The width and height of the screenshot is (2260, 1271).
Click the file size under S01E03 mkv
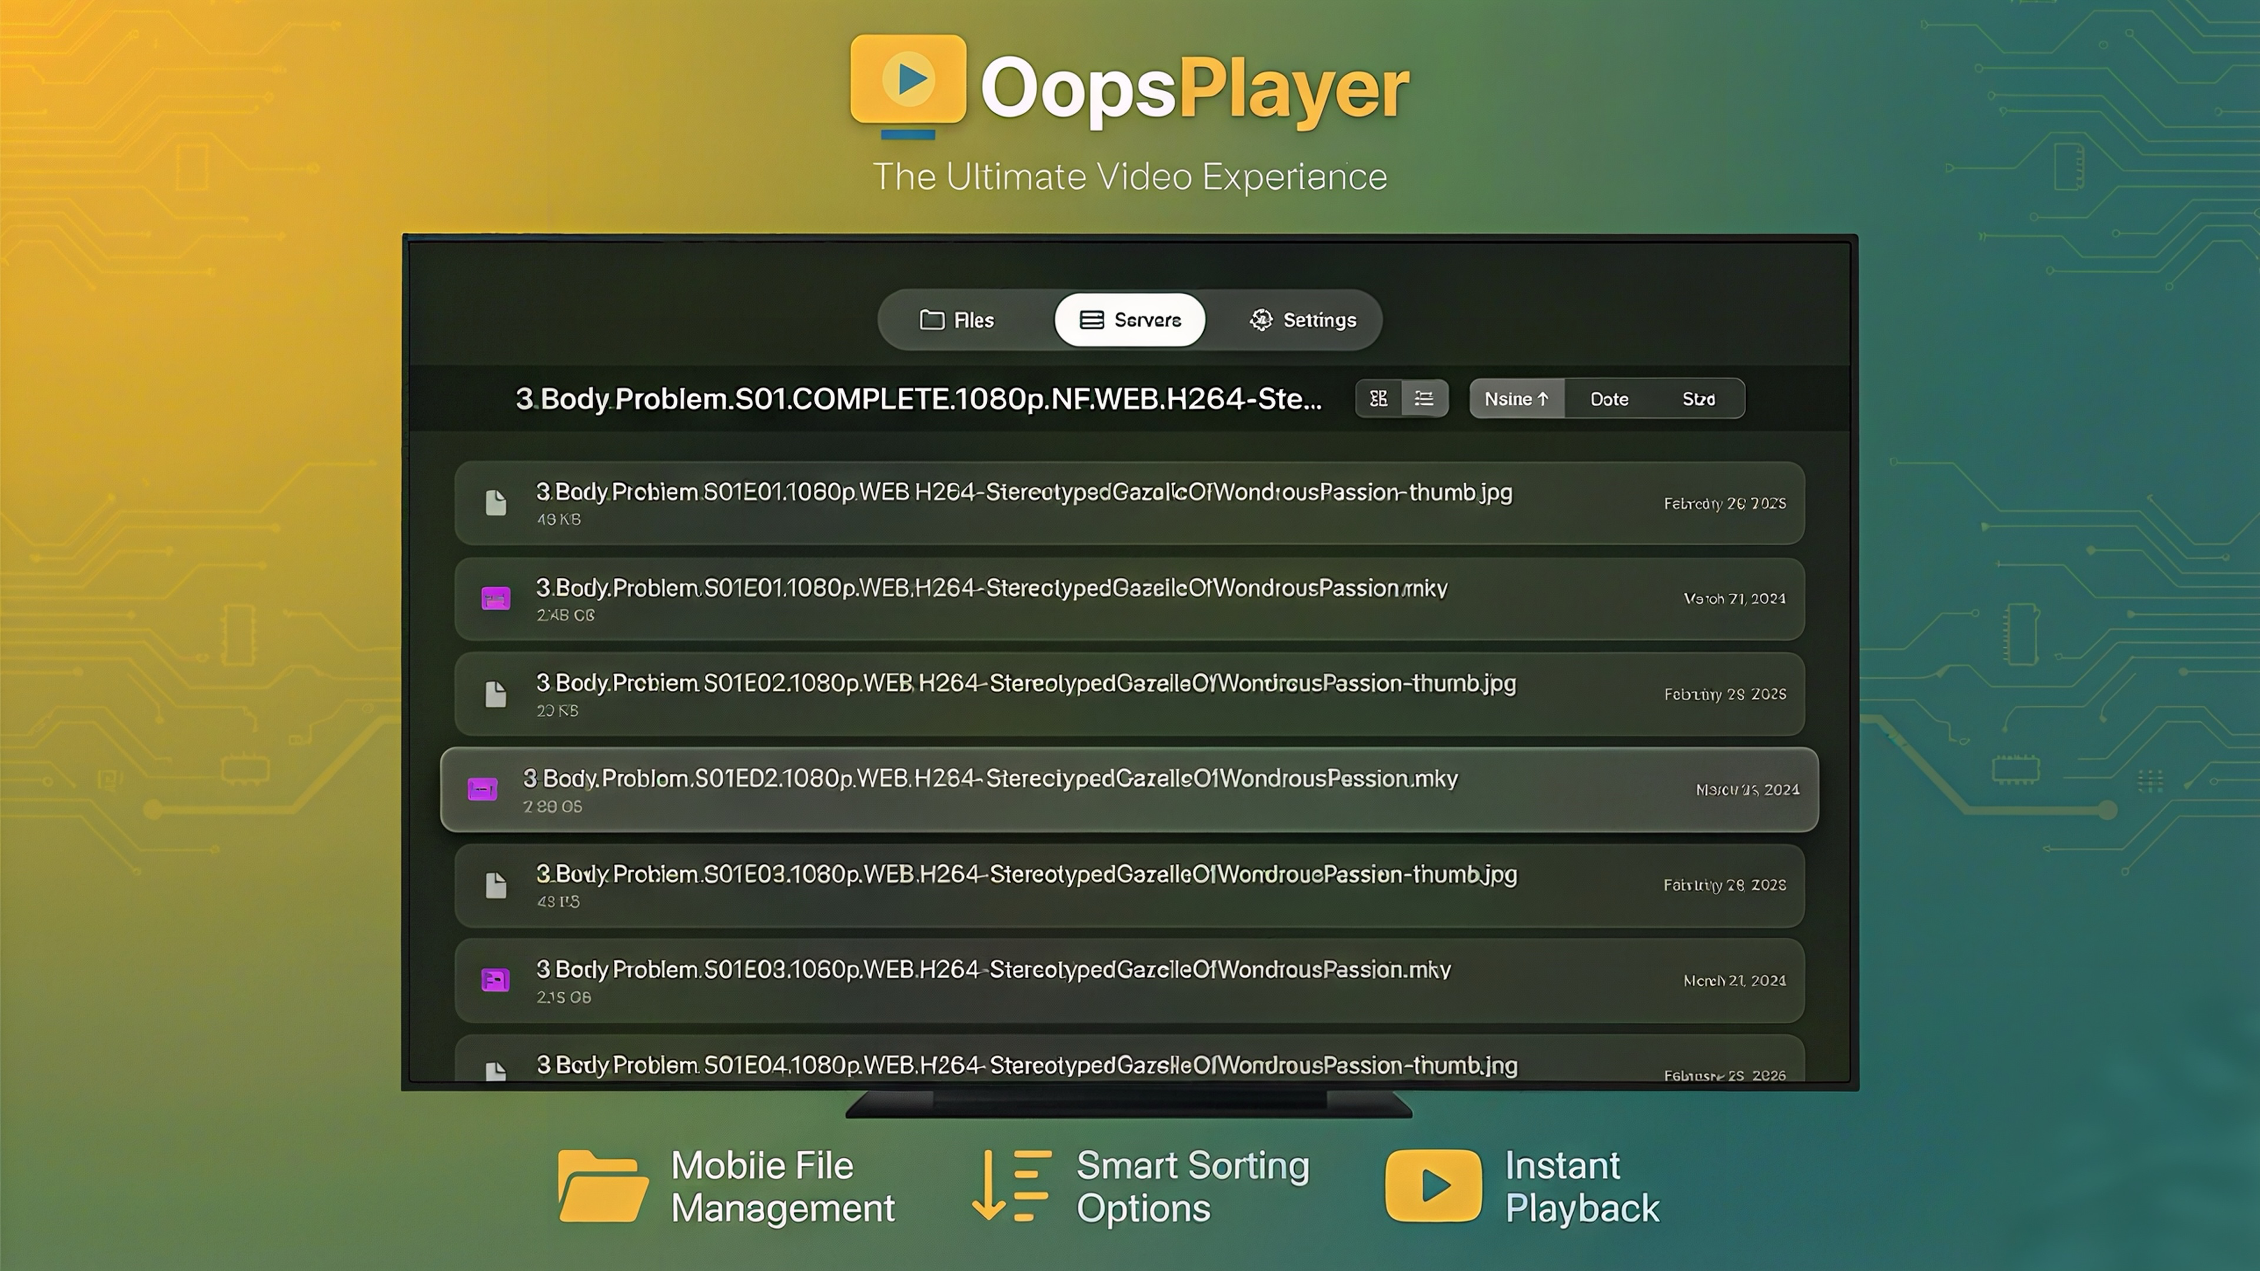[564, 996]
